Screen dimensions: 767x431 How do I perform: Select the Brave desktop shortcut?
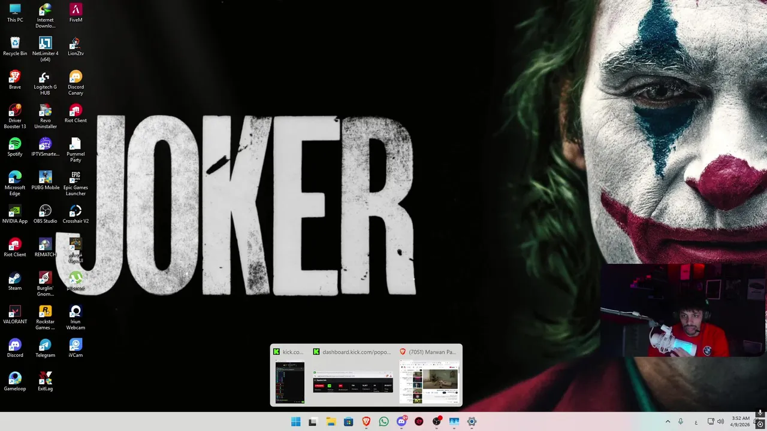pos(15,80)
